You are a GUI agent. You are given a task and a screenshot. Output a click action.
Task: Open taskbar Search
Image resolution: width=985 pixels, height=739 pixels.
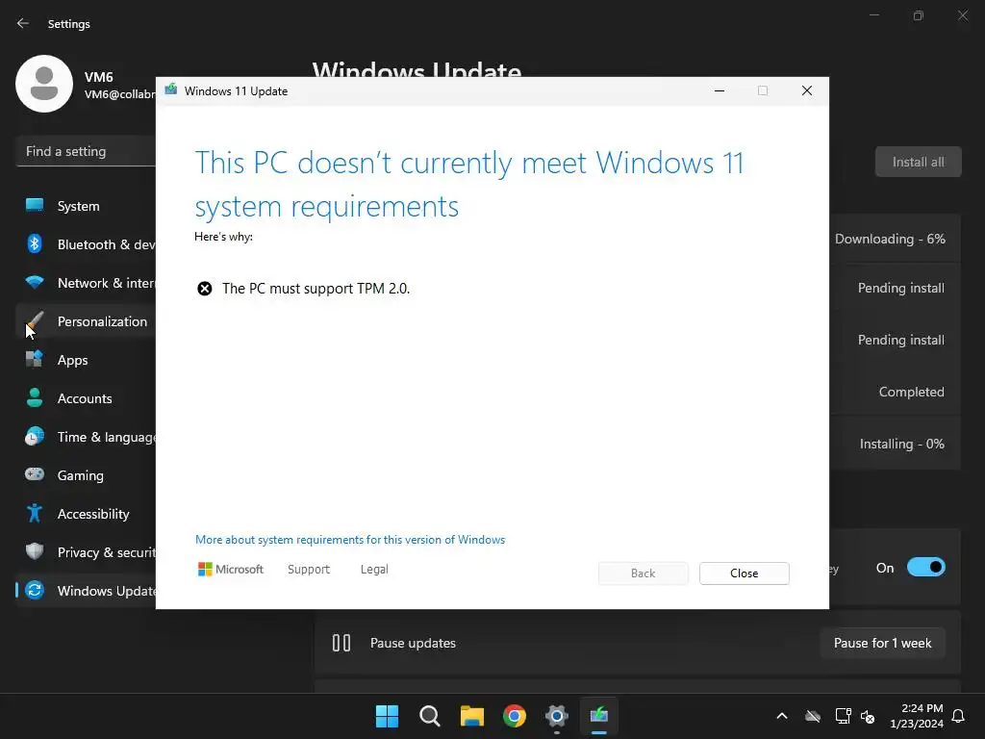click(430, 716)
